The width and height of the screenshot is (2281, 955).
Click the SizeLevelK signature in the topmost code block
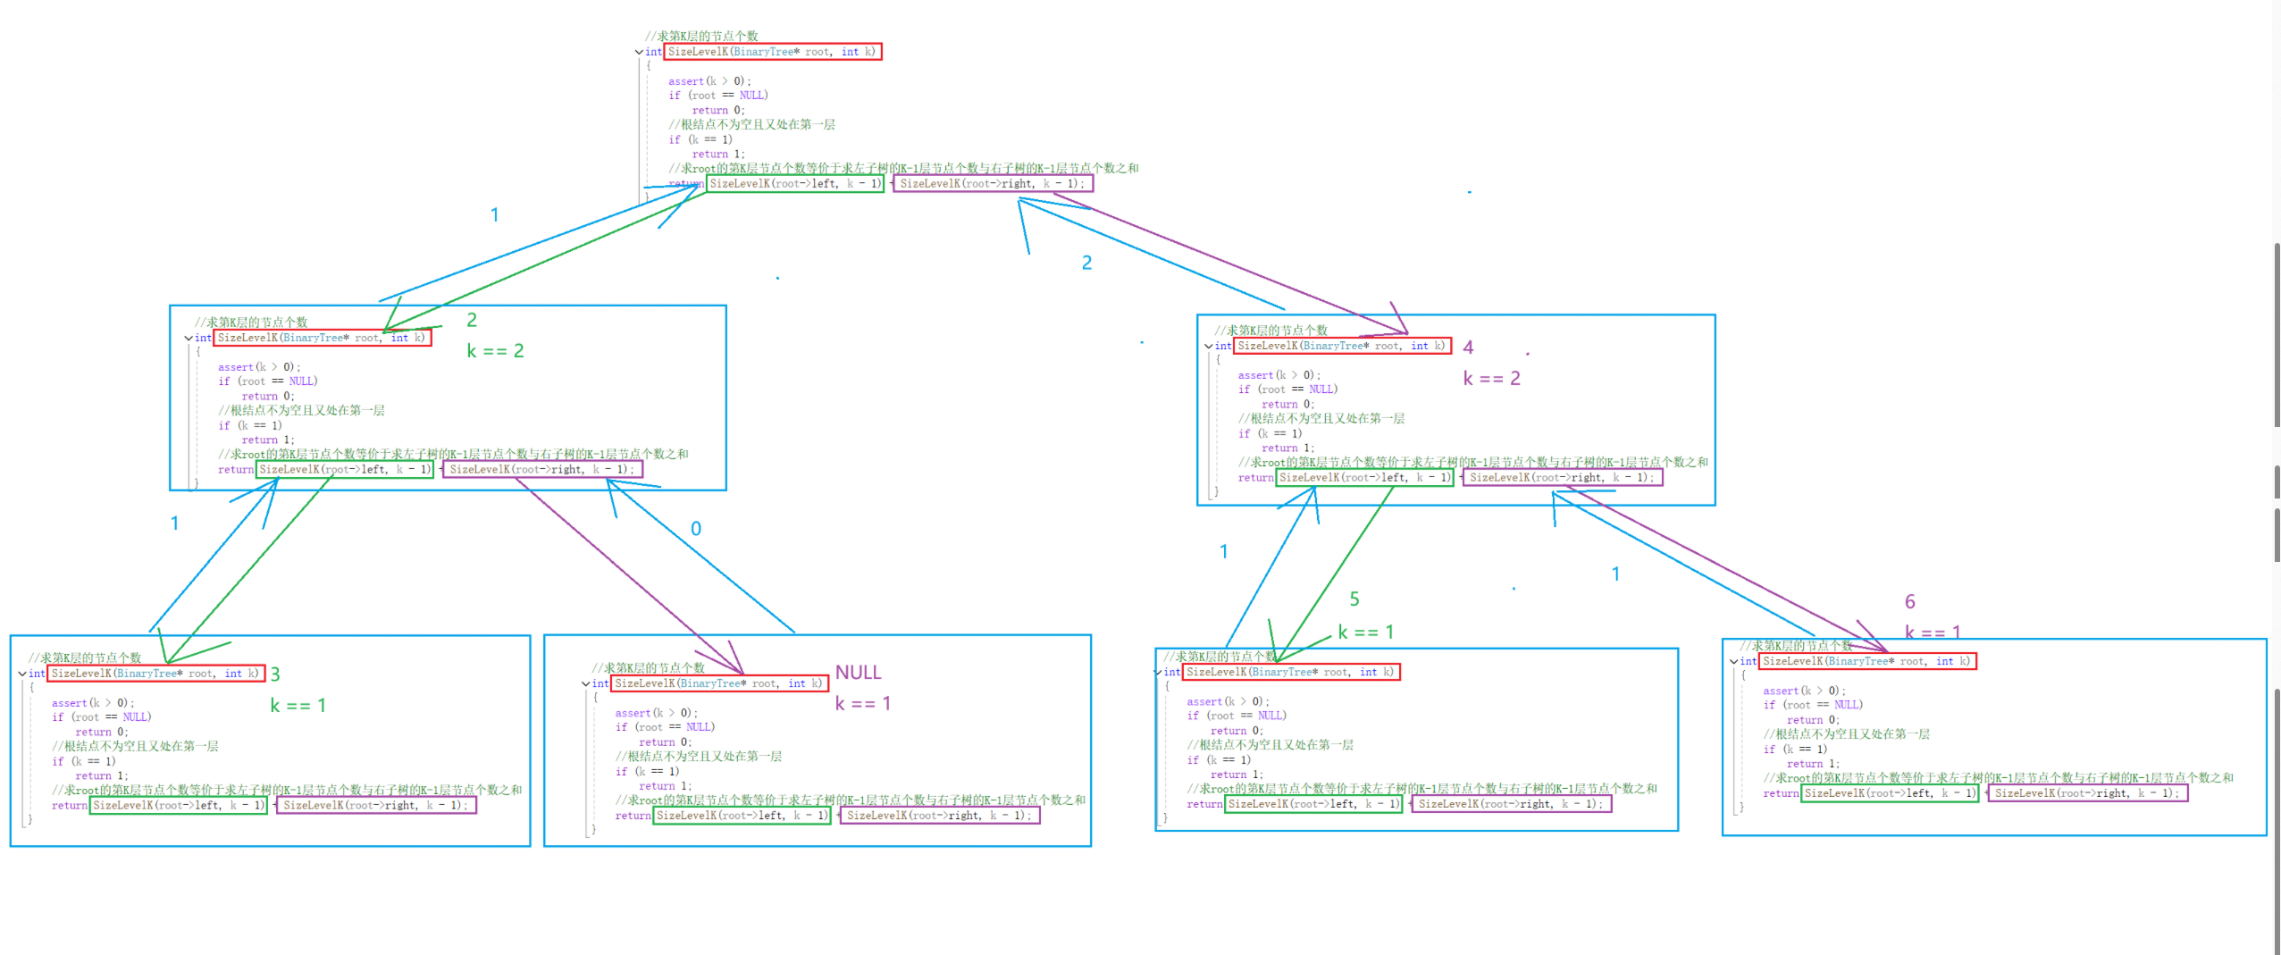(x=773, y=52)
